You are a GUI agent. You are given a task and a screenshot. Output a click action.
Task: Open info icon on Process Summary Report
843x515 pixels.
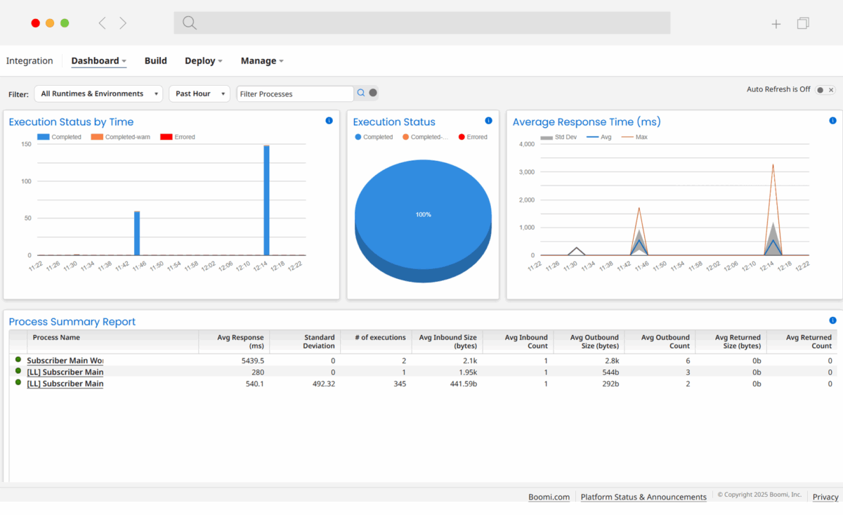tap(832, 320)
